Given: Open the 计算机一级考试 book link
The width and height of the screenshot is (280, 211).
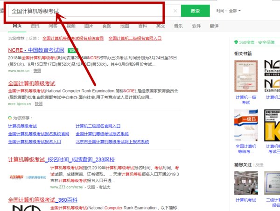Looking at the screenshot, I should (246, 100).
